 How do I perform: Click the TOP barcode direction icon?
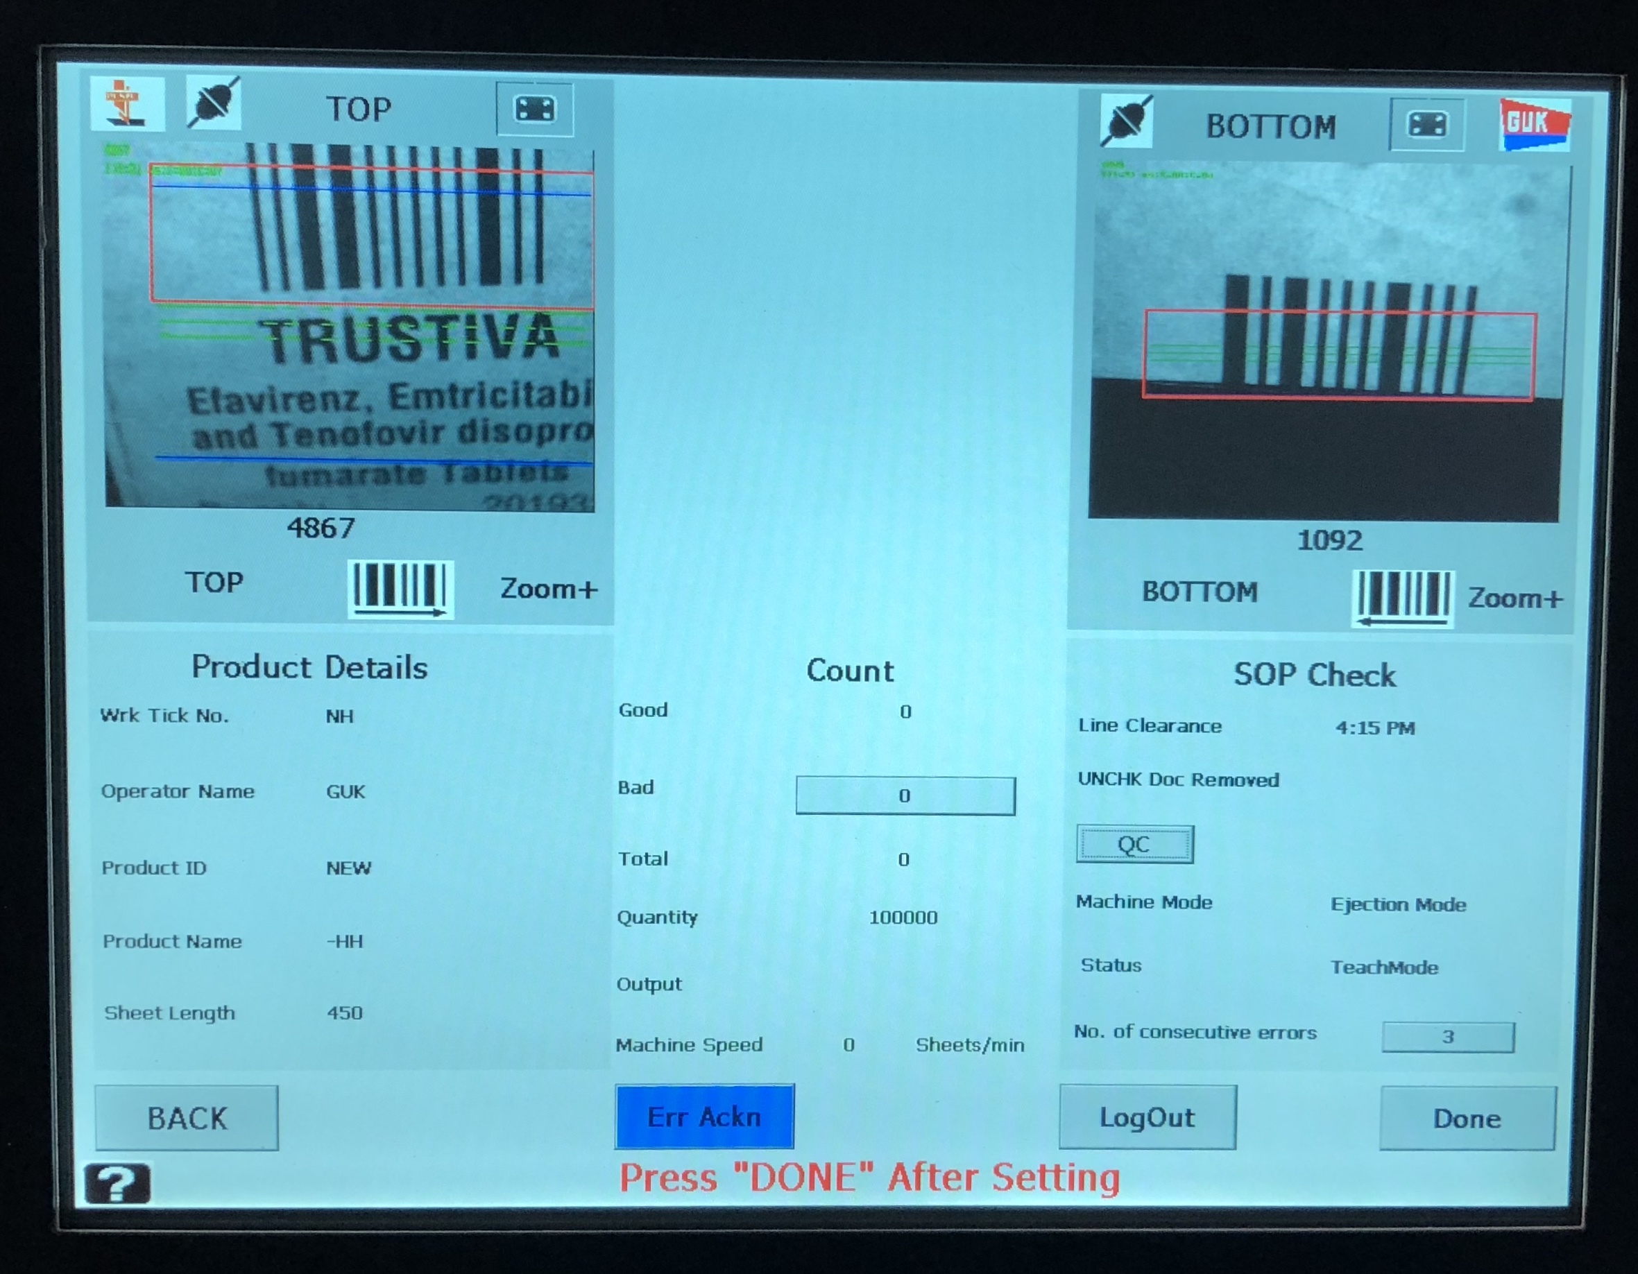tap(400, 589)
